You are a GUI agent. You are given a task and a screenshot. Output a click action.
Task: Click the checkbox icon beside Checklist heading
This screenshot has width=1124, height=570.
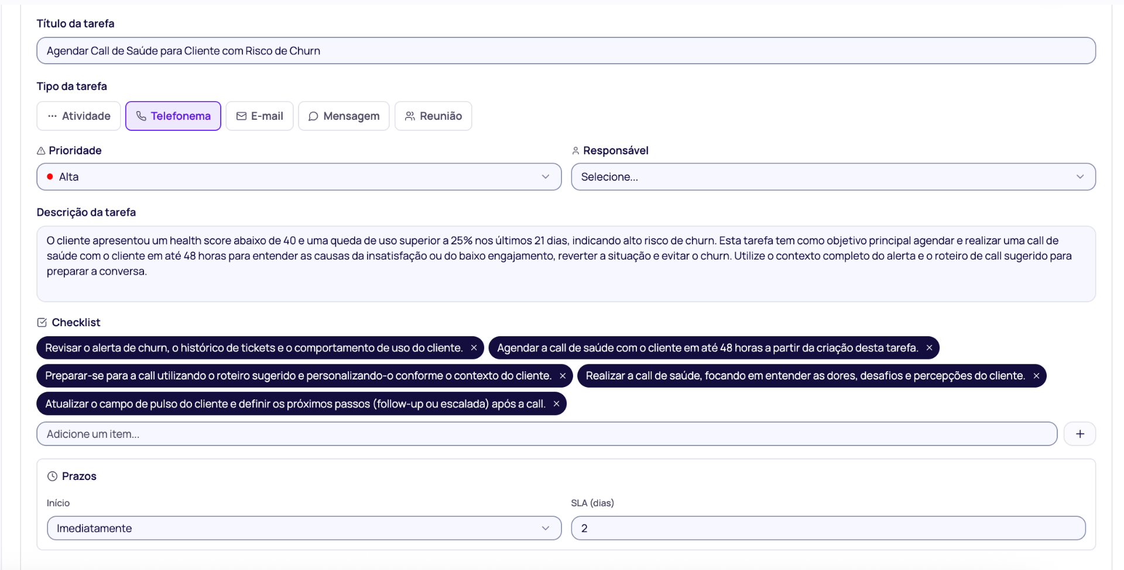[x=42, y=322]
